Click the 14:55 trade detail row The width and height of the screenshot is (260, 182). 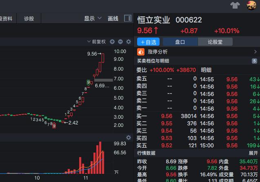point(230,79)
